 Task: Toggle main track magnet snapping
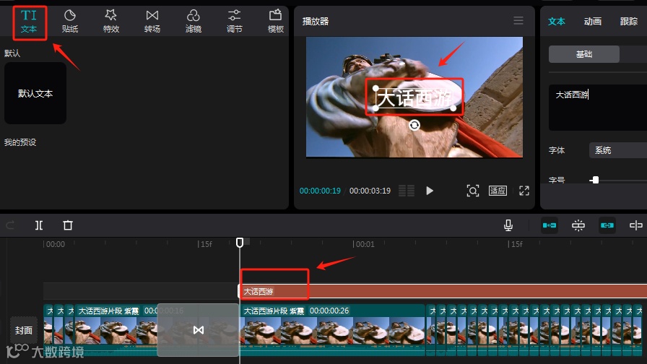point(550,225)
